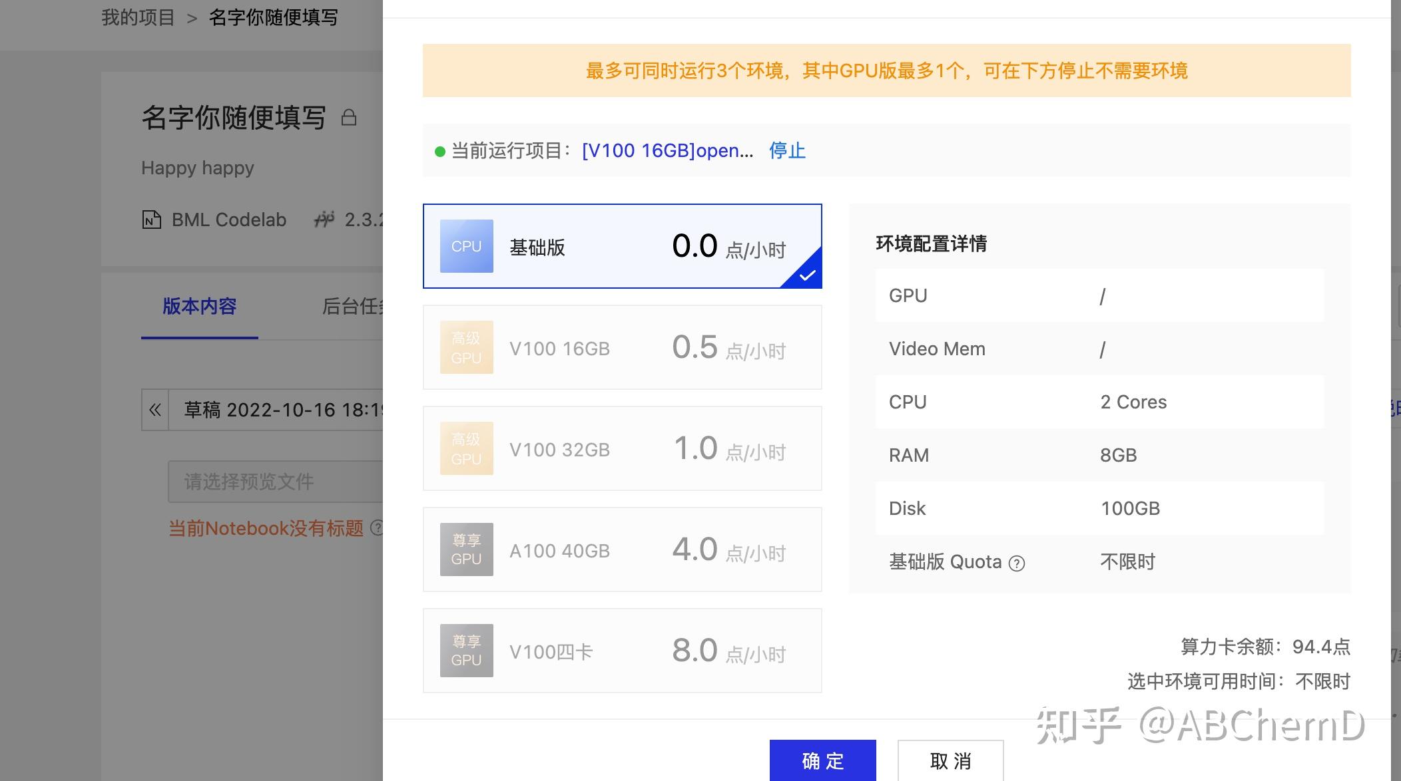Image resolution: width=1401 pixels, height=781 pixels.
Task: Expand the 草稿 2022-10-16 version entry
Action: point(280,410)
